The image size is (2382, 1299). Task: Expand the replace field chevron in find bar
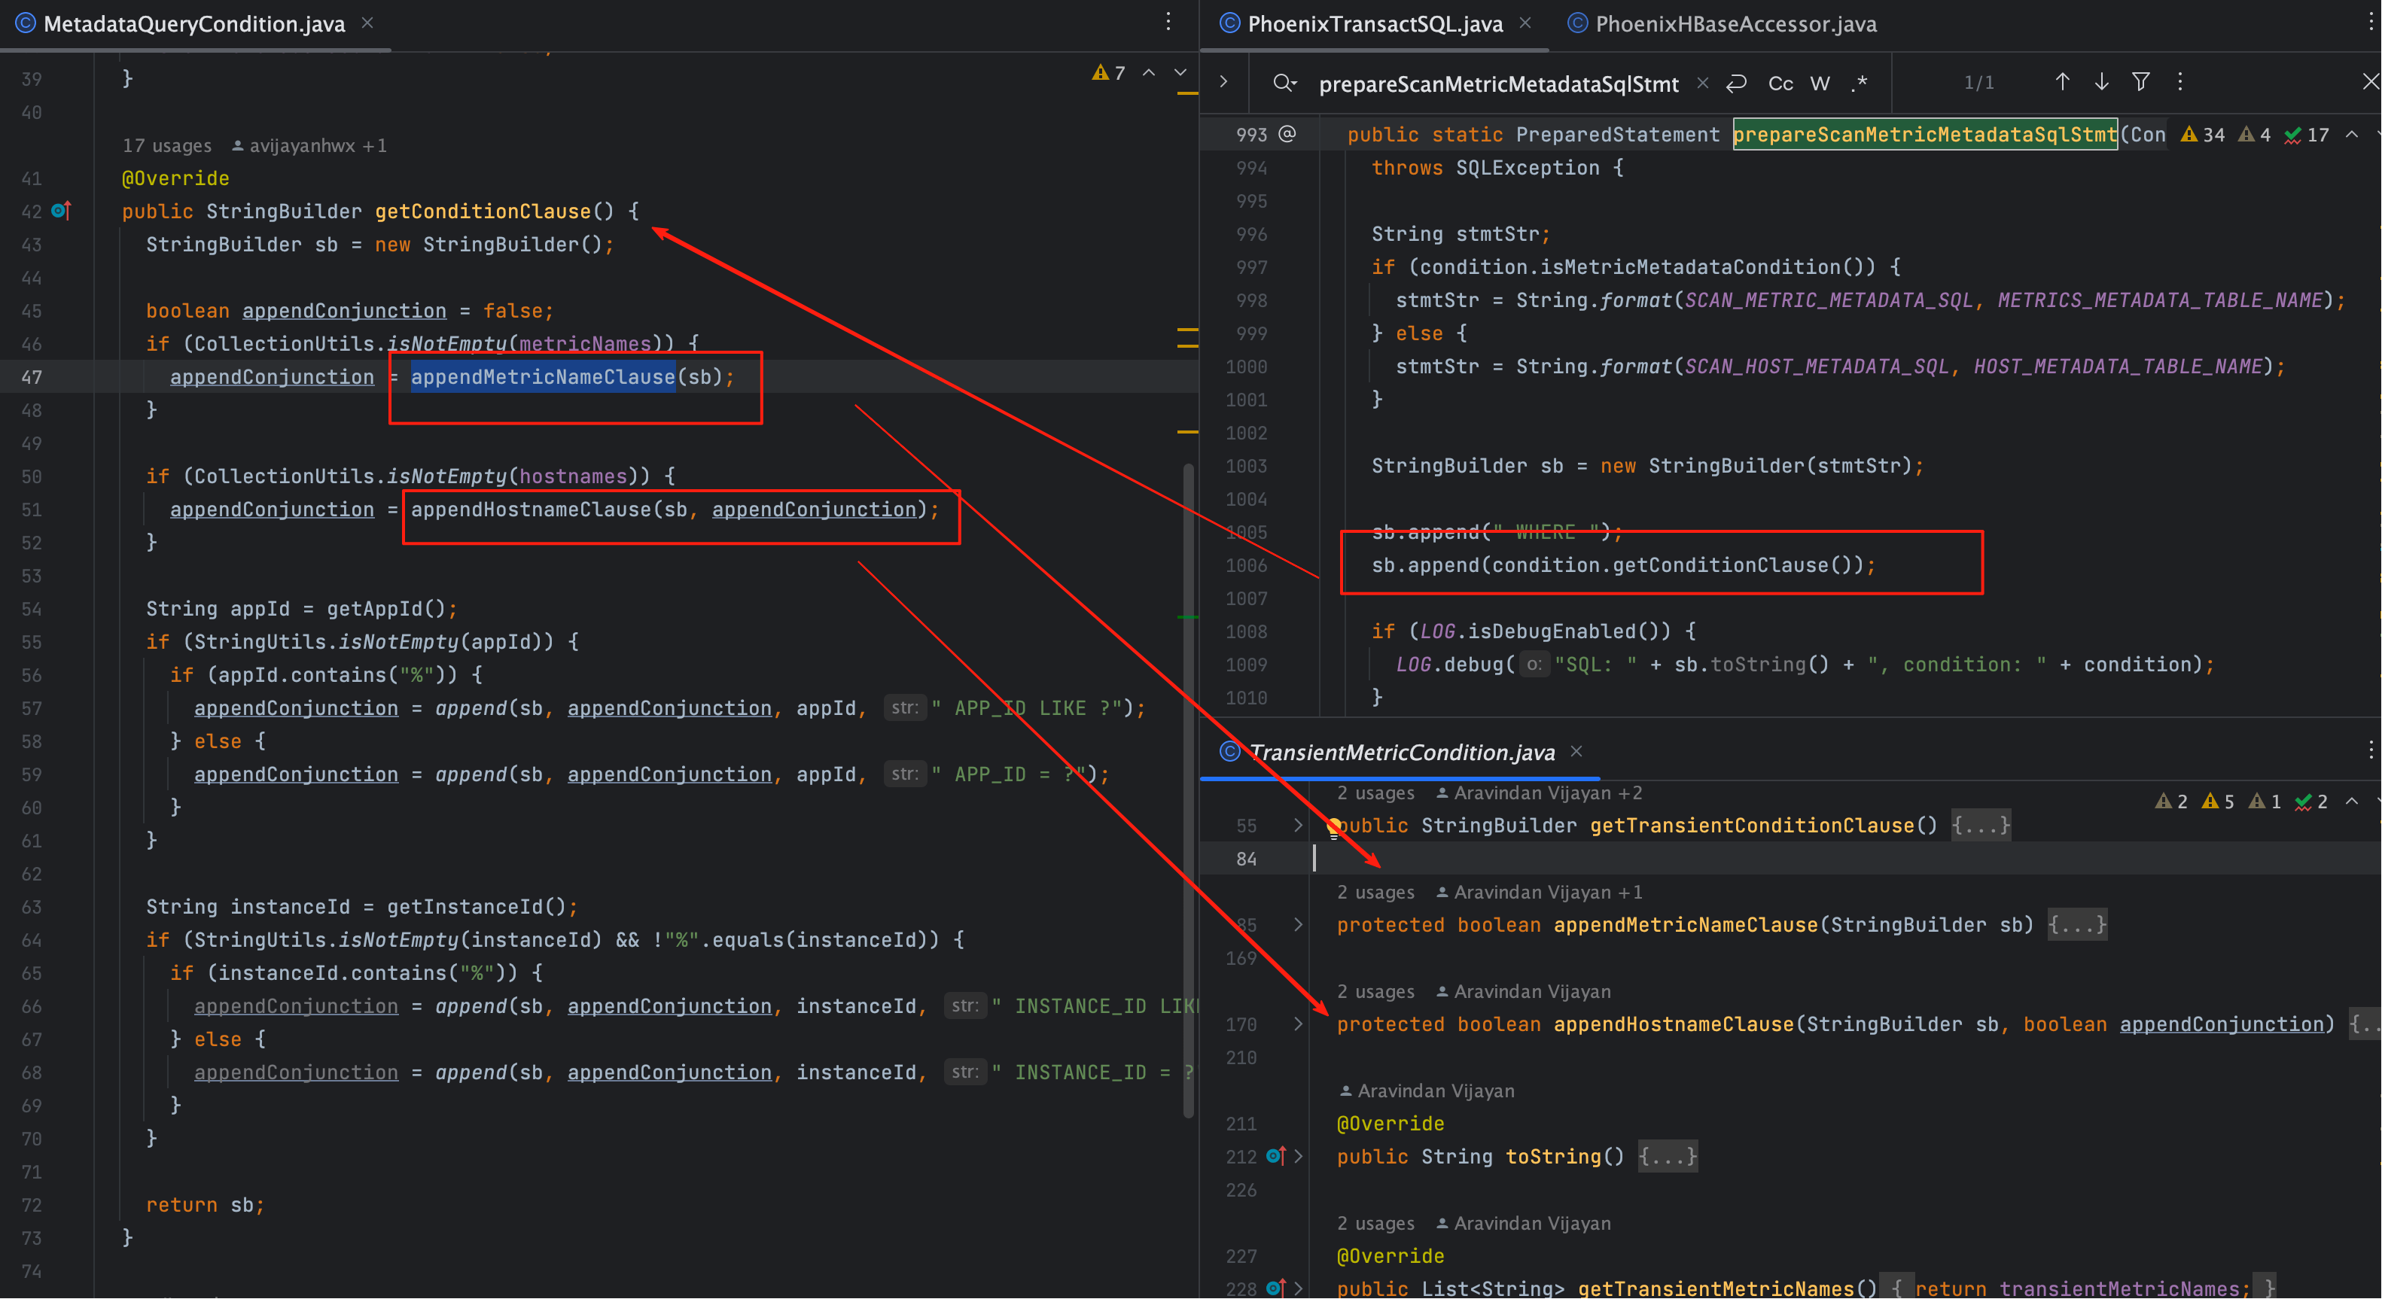tap(1223, 82)
